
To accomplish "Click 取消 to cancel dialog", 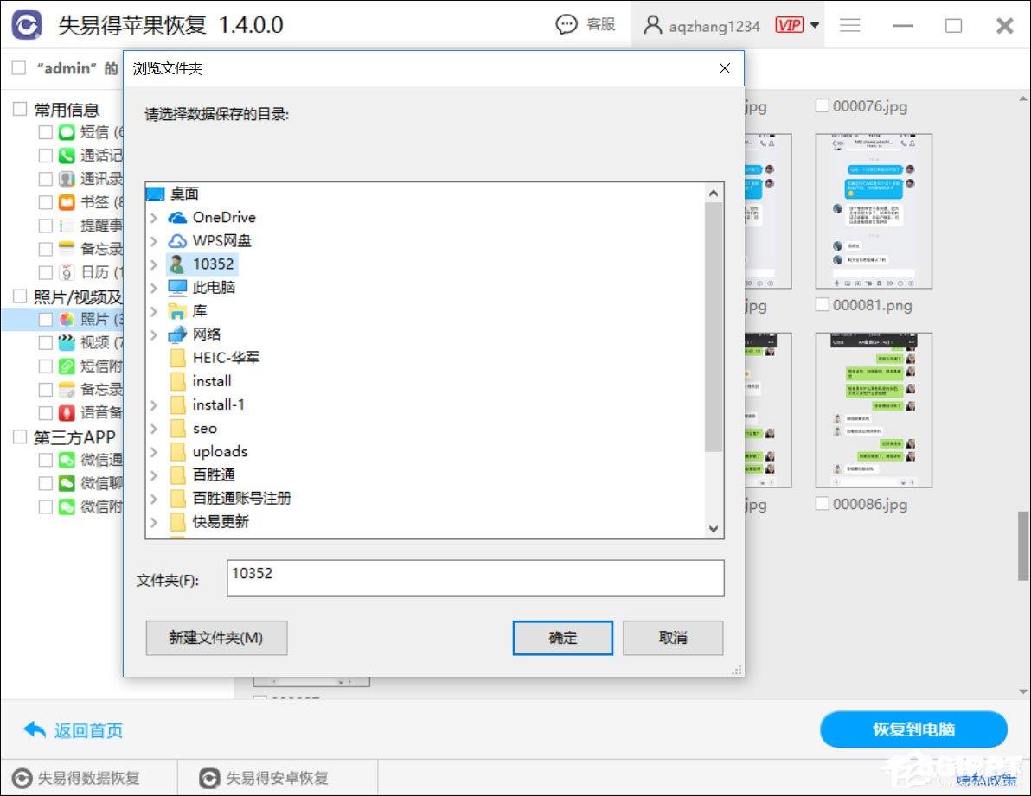I will (673, 638).
